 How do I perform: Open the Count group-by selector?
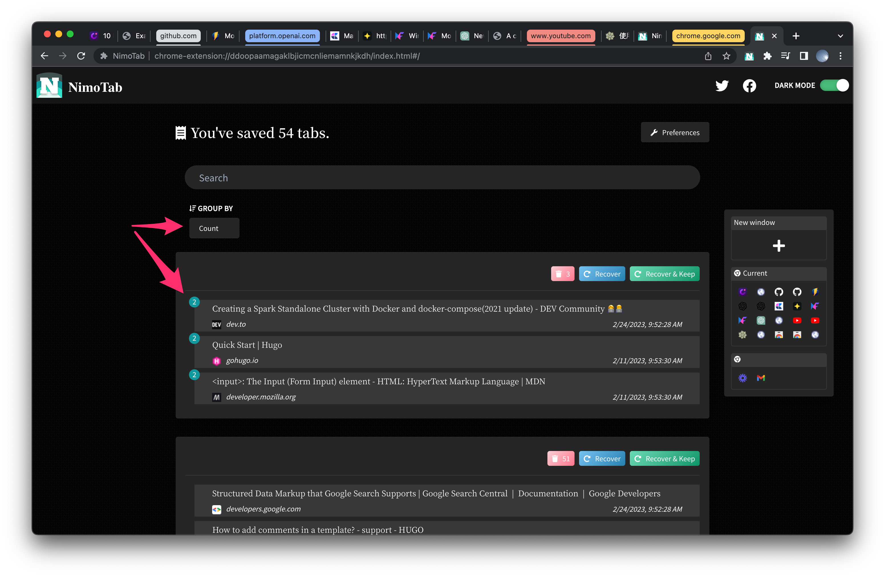tap(214, 228)
